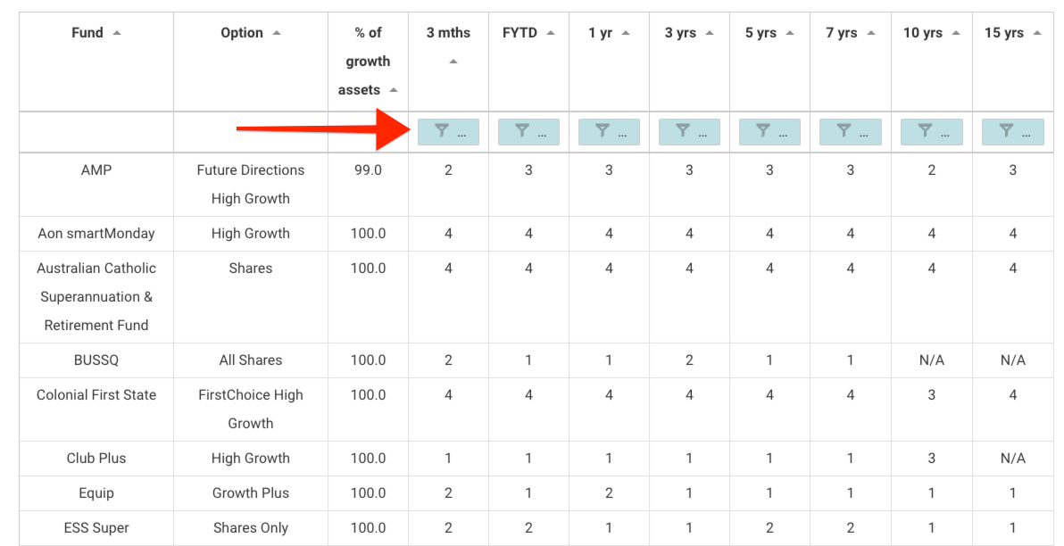
Task: Click the 15 yrs sort arrow
Action: pos(1037,33)
